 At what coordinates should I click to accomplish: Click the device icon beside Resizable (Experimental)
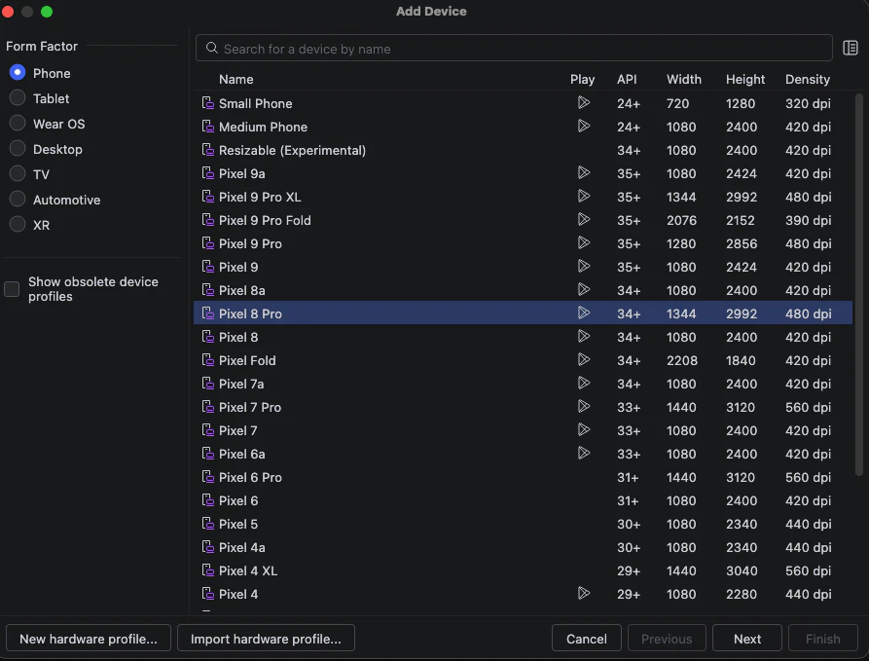(208, 150)
